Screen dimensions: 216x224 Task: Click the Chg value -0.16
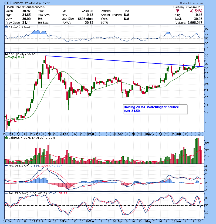click(198, 15)
